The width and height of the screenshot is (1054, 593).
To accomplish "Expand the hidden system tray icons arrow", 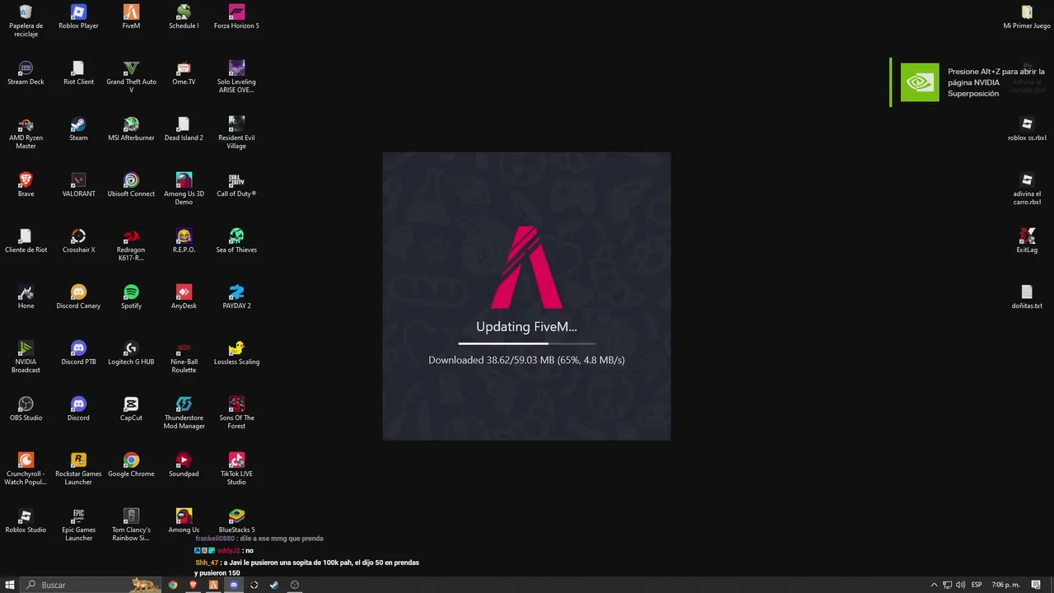I will click(x=934, y=585).
